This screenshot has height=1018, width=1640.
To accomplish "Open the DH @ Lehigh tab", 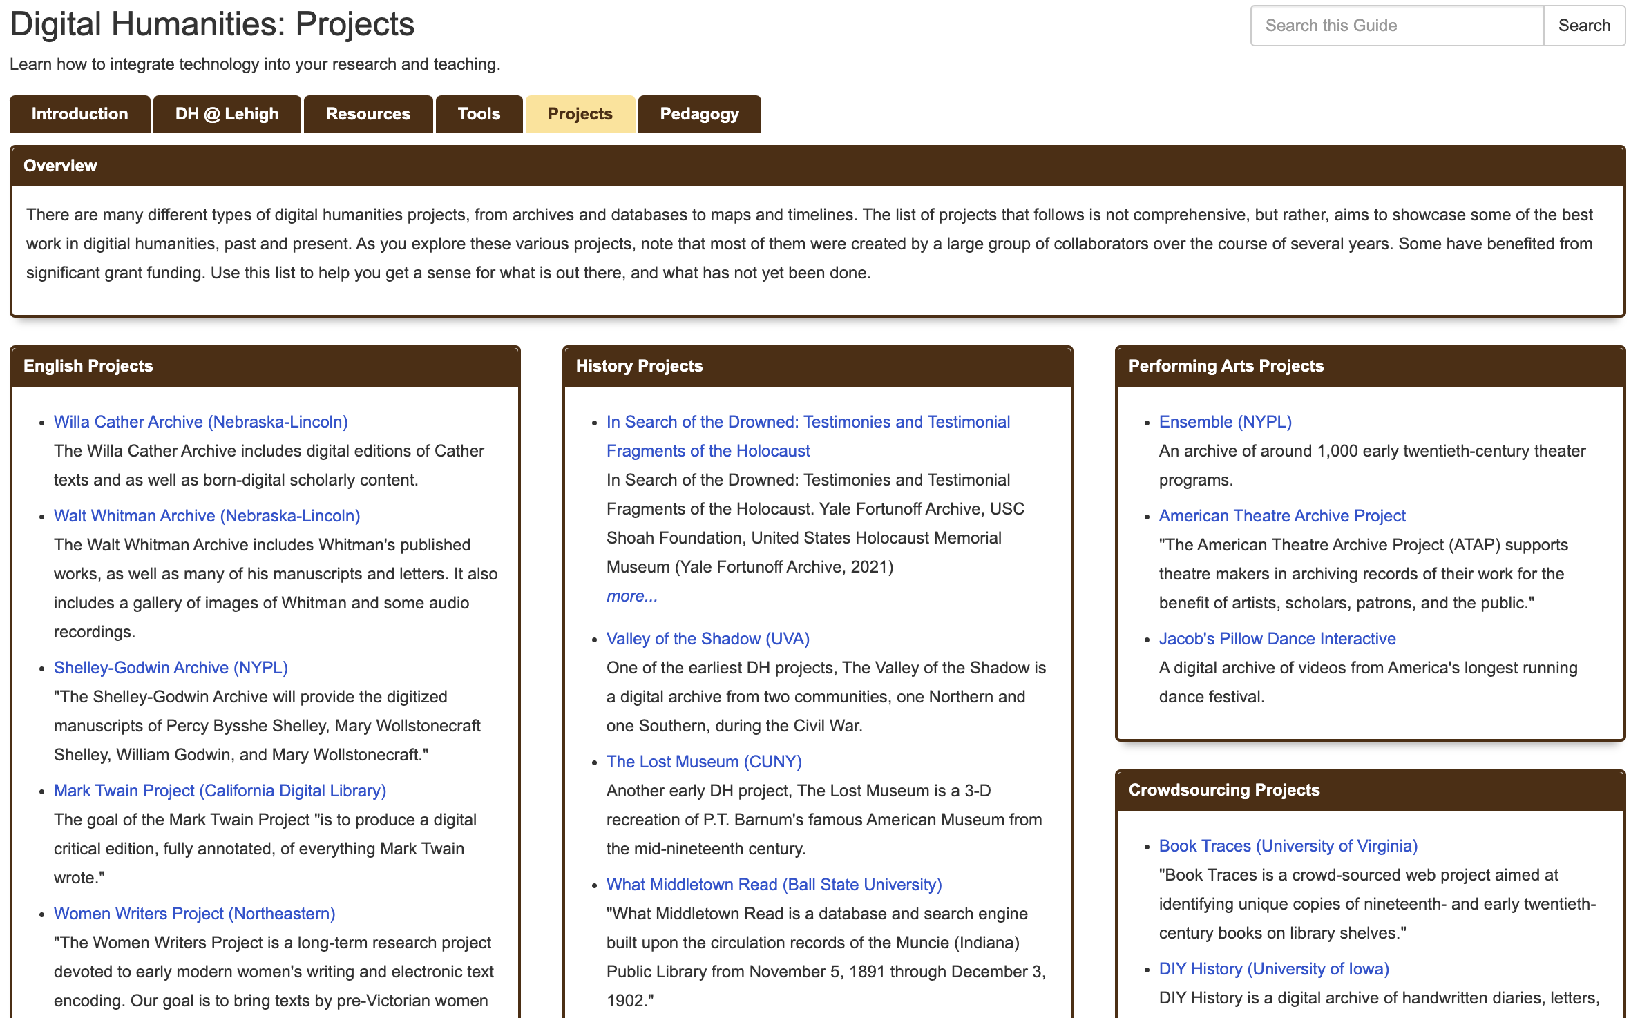I will [x=227, y=113].
